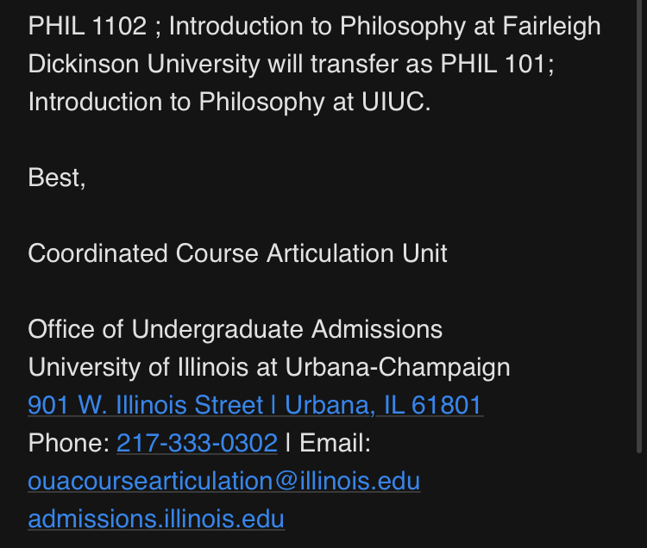Visit the admissions.illinois.edu link
Screen dimensions: 647x548
[156, 519]
